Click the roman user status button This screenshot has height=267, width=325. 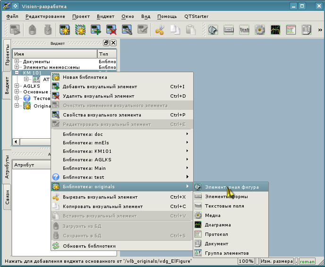coord(307,261)
